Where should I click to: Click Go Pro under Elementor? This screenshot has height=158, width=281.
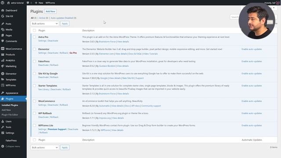tap(73, 53)
